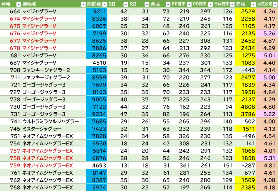Select the 差枚 header cell
Viewport: 278px width, 191px height.
pyautogui.click(x=245, y=4)
